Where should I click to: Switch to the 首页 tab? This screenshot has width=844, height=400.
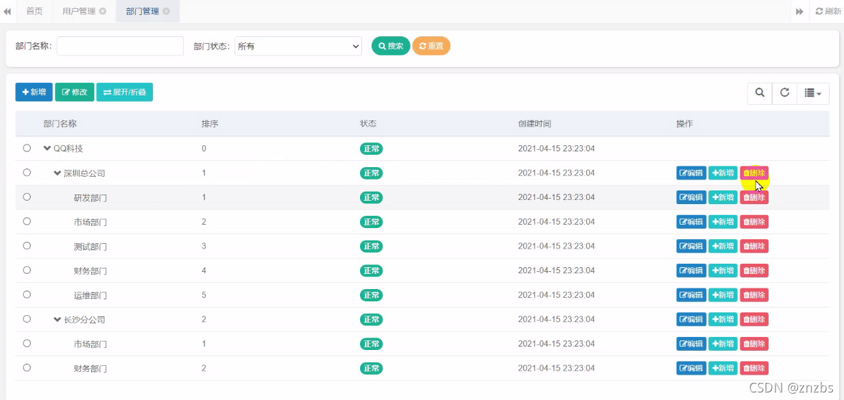coord(34,12)
